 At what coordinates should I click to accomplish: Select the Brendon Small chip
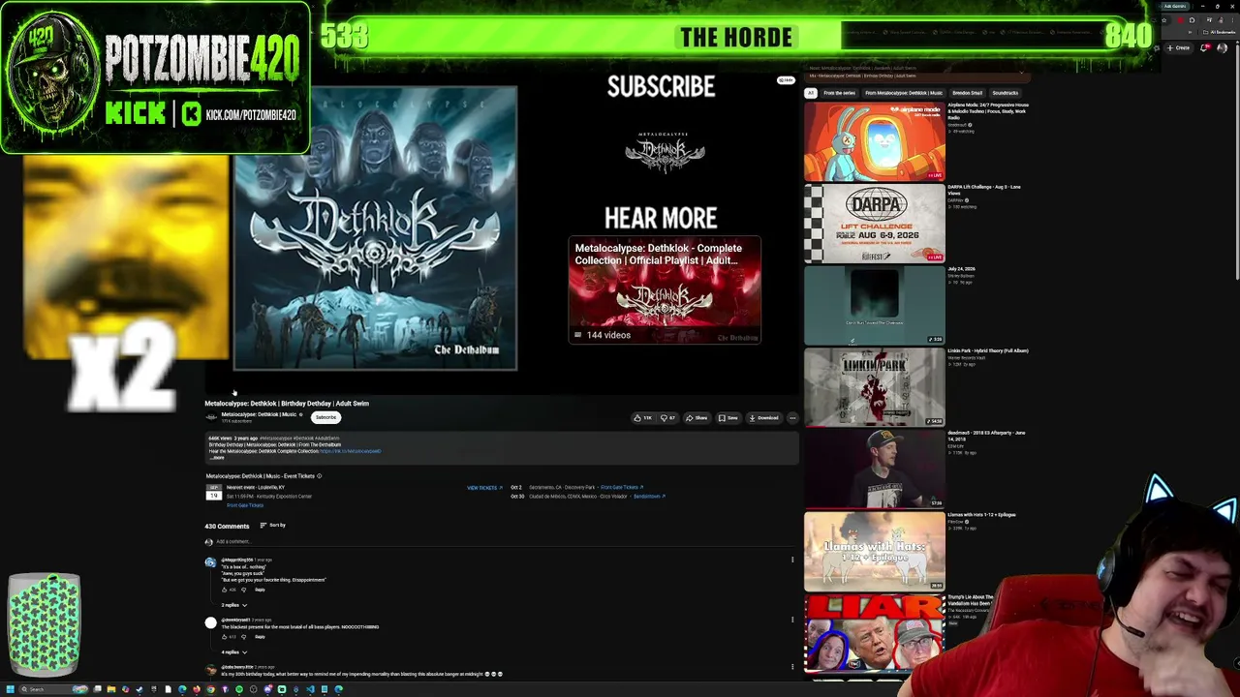click(x=968, y=93)
